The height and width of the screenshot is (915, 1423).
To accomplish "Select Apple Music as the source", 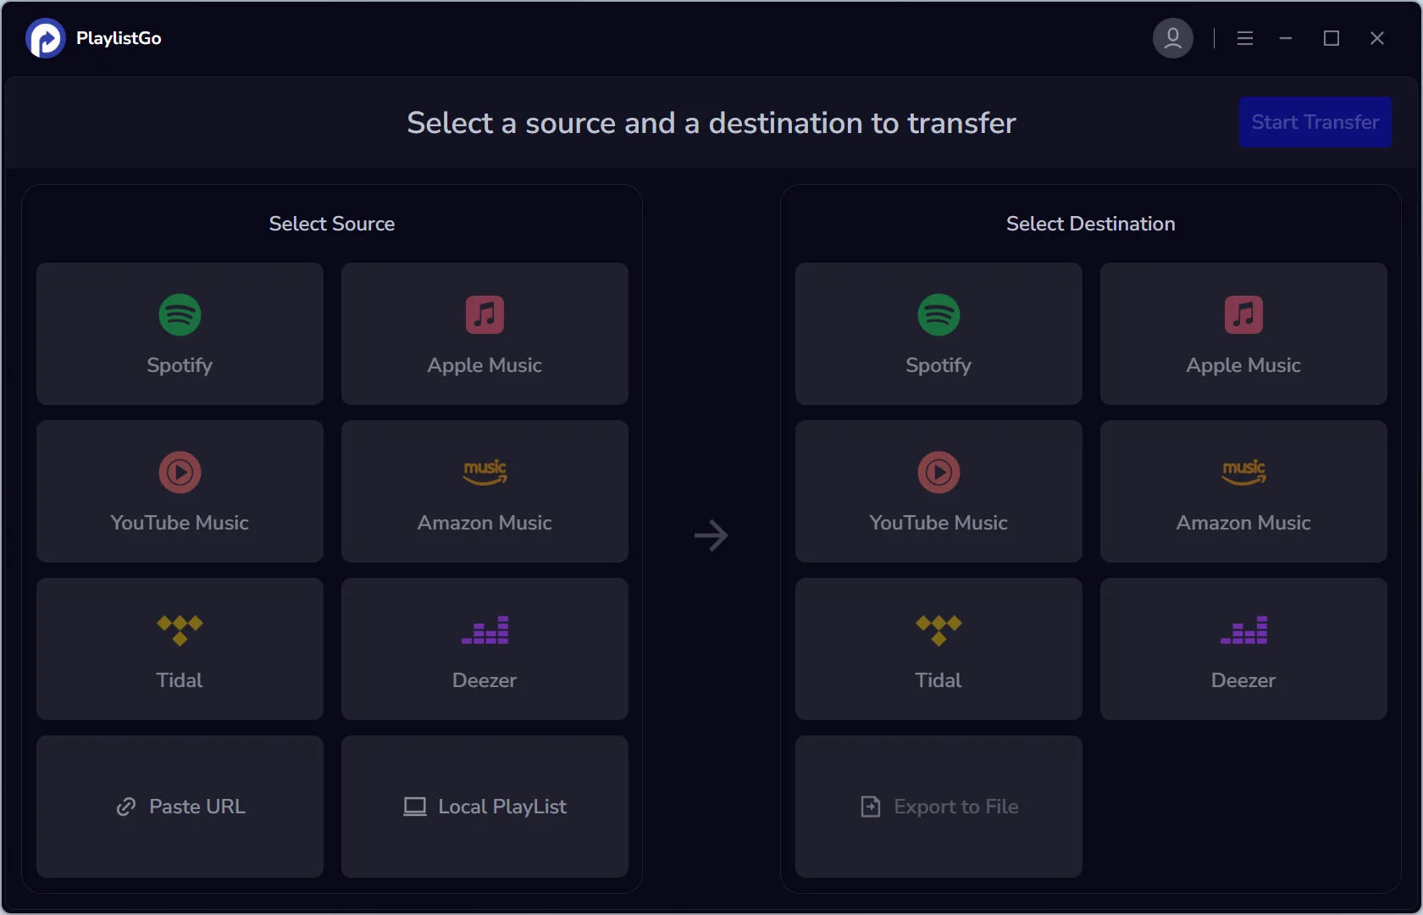I will [x=484, y=334].
